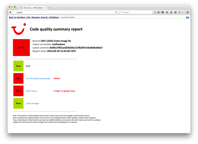Image resolution: width=198 pixels, height=144 pixels.
Task: Open the bookmarks list icon
Action: (x=159, y=12)
